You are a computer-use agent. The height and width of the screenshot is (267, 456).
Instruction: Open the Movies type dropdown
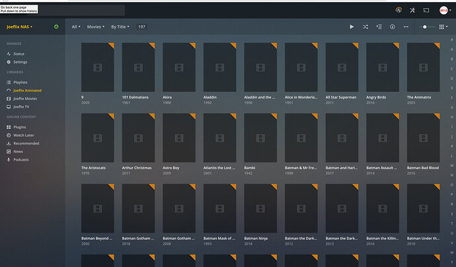pos(96,26)
